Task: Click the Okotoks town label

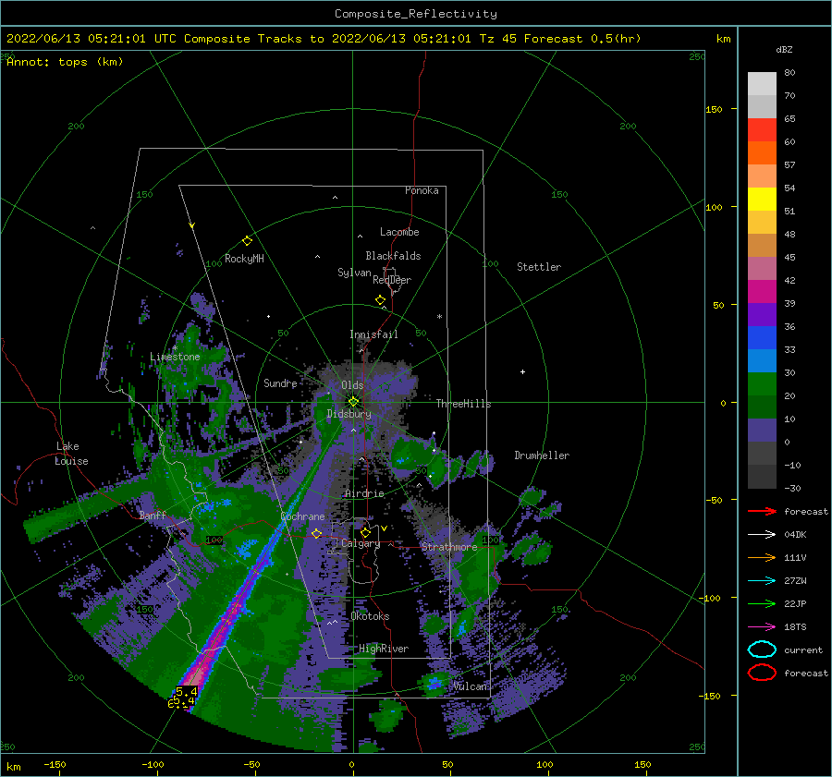Action: tap(370, 616)
